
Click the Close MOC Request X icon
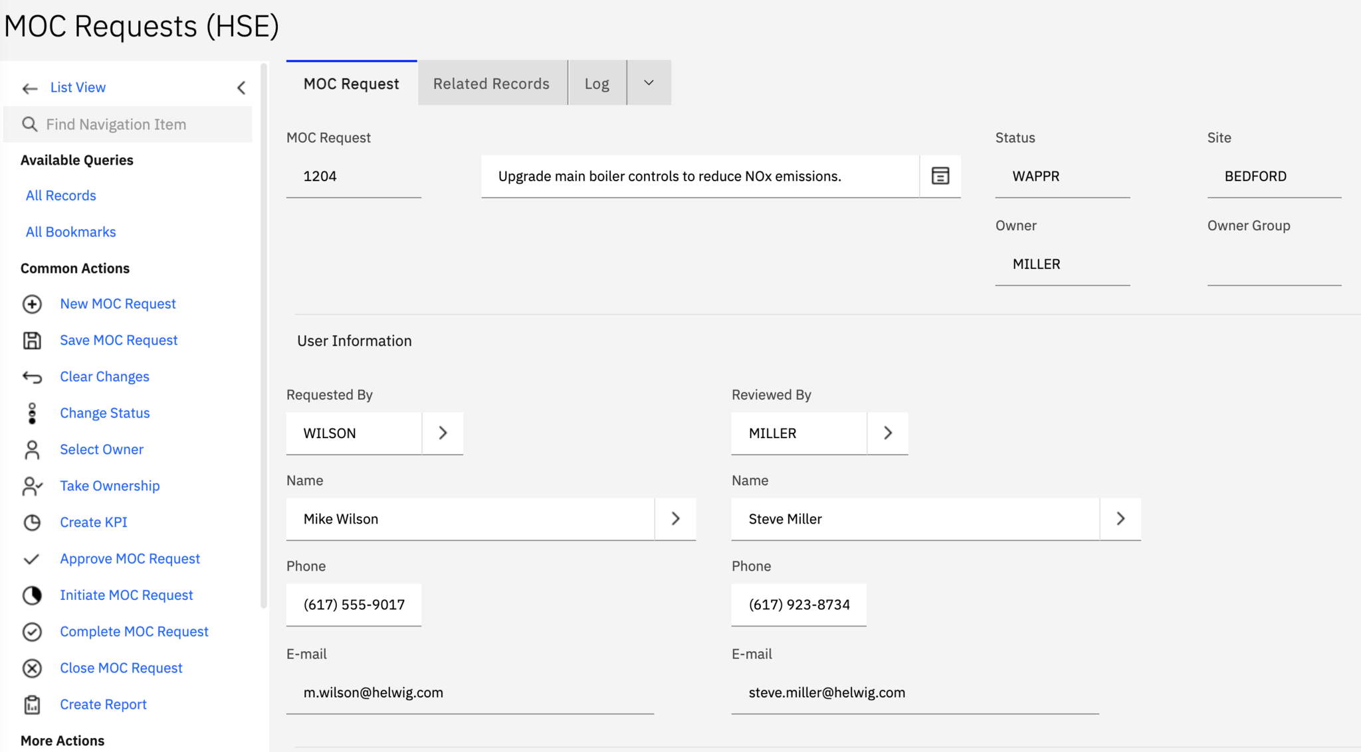tap(32, 668)
